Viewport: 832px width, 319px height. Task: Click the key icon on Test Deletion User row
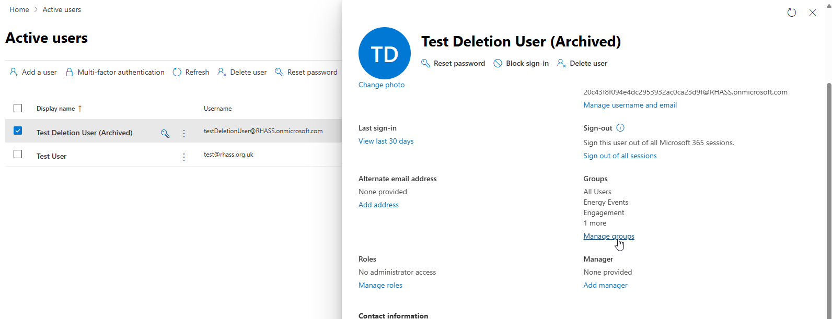click(x=165, y=133)
